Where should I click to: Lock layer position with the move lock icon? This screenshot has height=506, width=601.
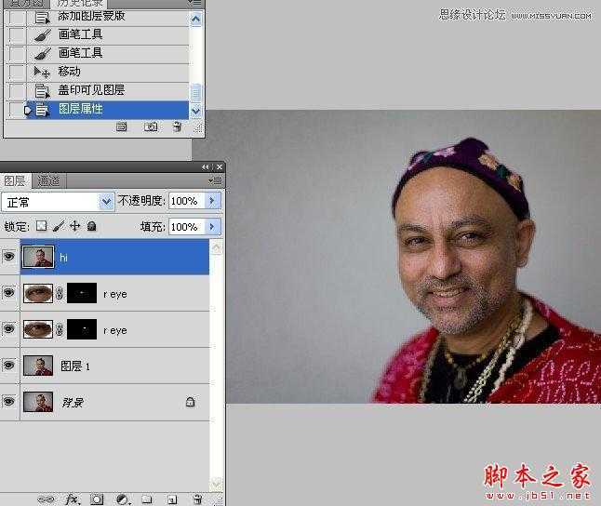(74, 226)
